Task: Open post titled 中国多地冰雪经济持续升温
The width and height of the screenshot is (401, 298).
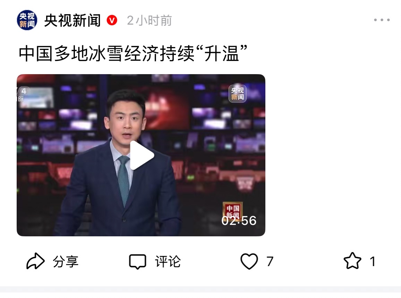Action: click(133, 53)
